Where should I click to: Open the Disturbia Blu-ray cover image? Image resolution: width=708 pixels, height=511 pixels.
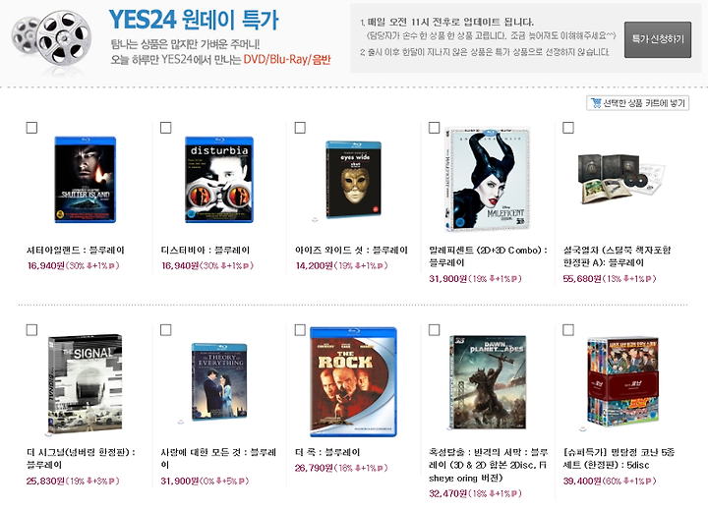pyautogui.click(x=219, y=180)
